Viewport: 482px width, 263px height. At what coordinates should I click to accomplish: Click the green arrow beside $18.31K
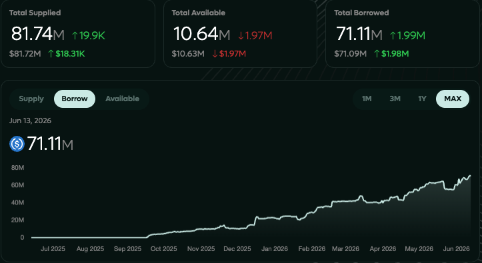51,54
